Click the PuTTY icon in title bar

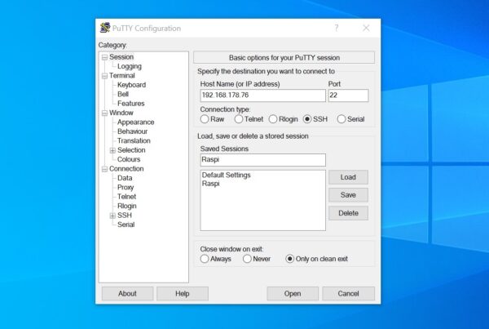click(105, 29)
